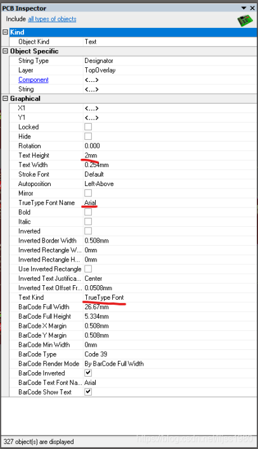Edit the Rotation value 0.000
The width and height of the screenshot is (258, 449).
pyautogui.click(x=170, y=146)
